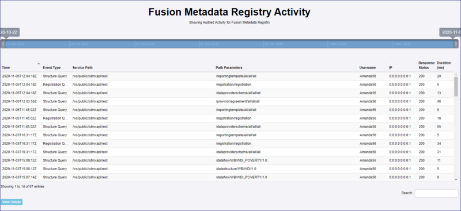
Task: Click the 28 Oct 2020 timeline tick
Action: (x=209, y=44)
